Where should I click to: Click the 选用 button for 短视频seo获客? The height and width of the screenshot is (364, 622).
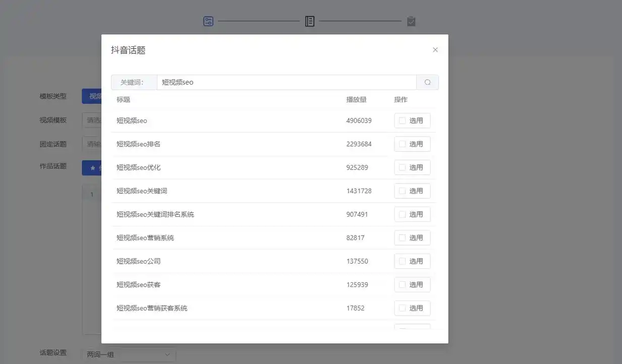pos(413,284)
